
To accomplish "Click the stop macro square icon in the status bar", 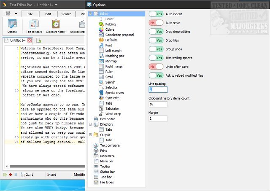I will point(16,175).
